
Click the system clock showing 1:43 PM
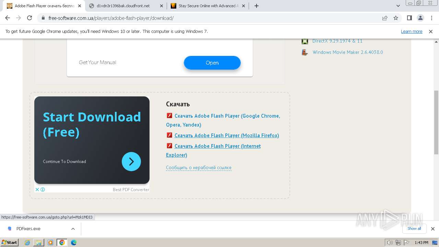421,243
